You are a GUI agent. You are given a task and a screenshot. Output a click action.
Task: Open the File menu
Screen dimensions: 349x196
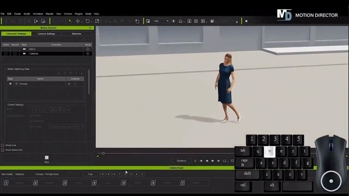click(x=2, y=14)
